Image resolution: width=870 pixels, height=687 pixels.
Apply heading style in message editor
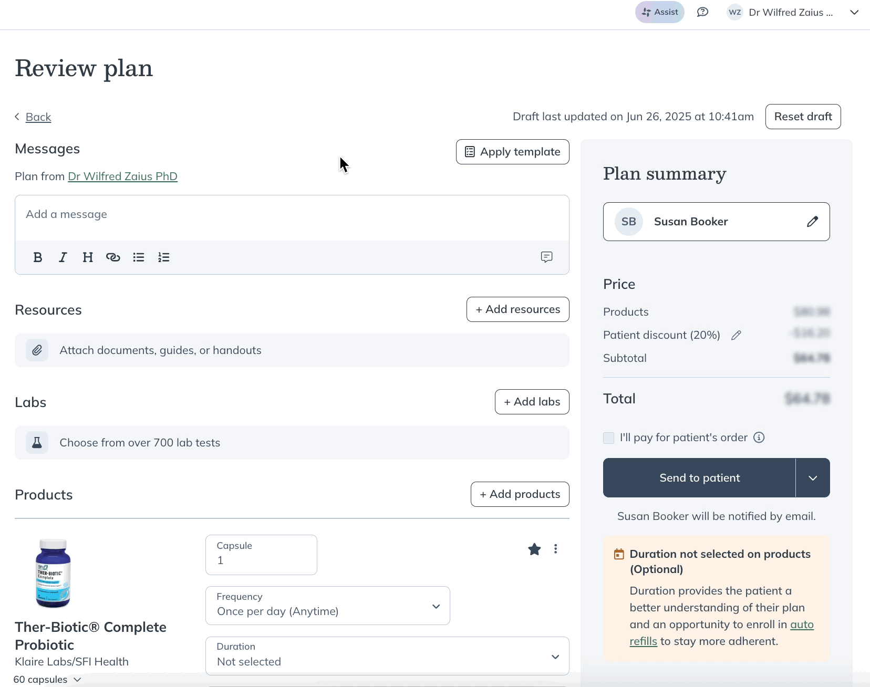tap(88, 257)
